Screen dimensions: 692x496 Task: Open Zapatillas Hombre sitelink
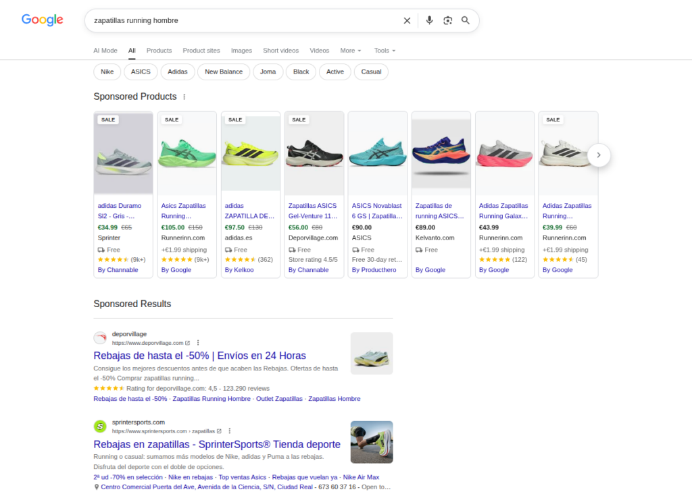point(334,399)
